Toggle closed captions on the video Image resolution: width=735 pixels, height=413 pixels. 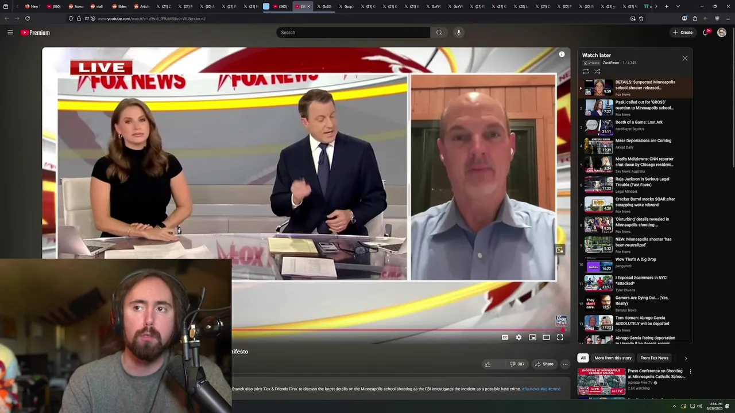tap(505, 337)
